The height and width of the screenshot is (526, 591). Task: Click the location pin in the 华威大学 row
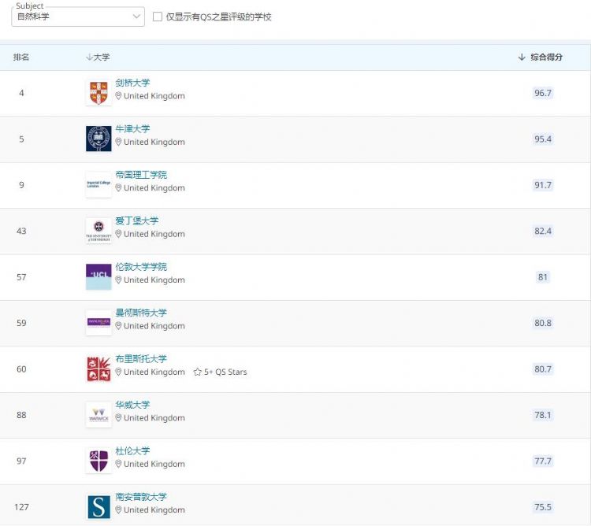pos(118,418)
